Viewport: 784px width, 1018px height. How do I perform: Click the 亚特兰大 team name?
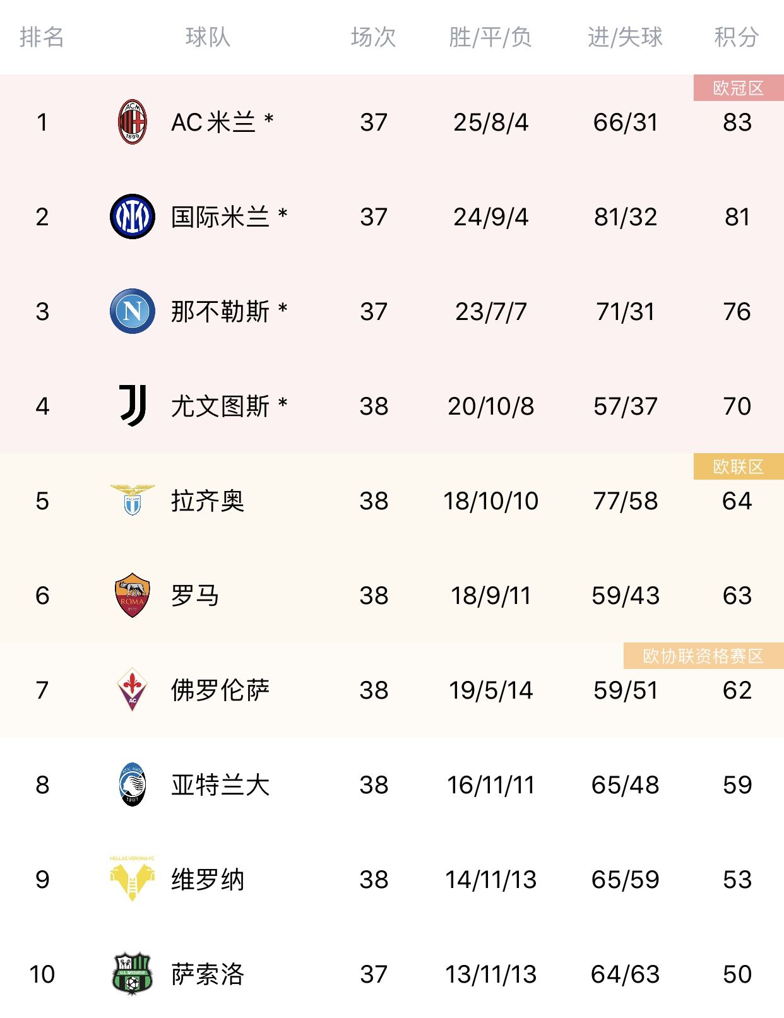point(220,785)
